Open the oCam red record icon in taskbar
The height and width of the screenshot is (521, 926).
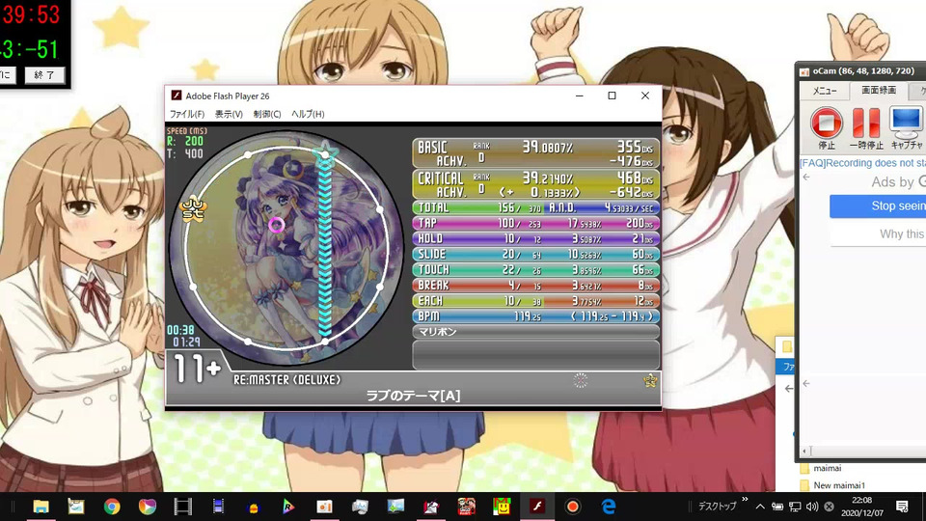(x=572, y=507)
